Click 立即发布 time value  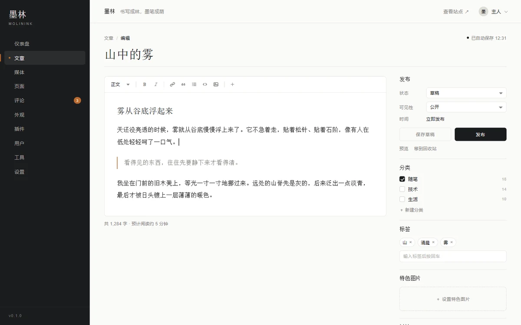435,119
